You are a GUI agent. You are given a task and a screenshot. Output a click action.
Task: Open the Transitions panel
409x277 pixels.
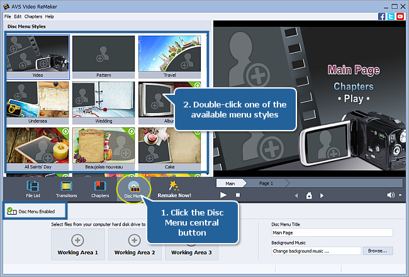point(66,189)
